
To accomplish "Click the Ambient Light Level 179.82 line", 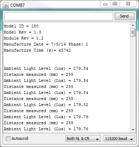I will coord(46,105).
